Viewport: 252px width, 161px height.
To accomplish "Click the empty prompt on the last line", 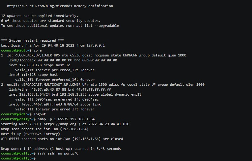I will (18, 159).
